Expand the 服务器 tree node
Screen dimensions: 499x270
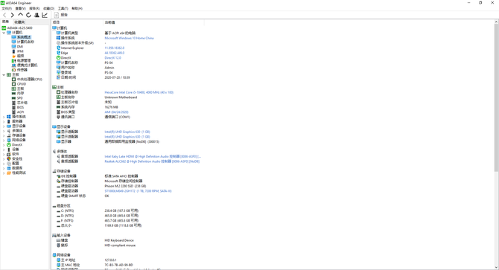pos(4,121)
